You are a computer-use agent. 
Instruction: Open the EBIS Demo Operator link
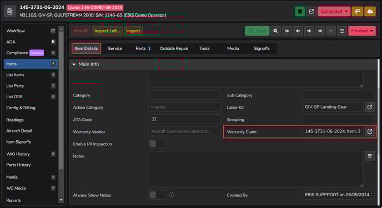pos(145,15)
